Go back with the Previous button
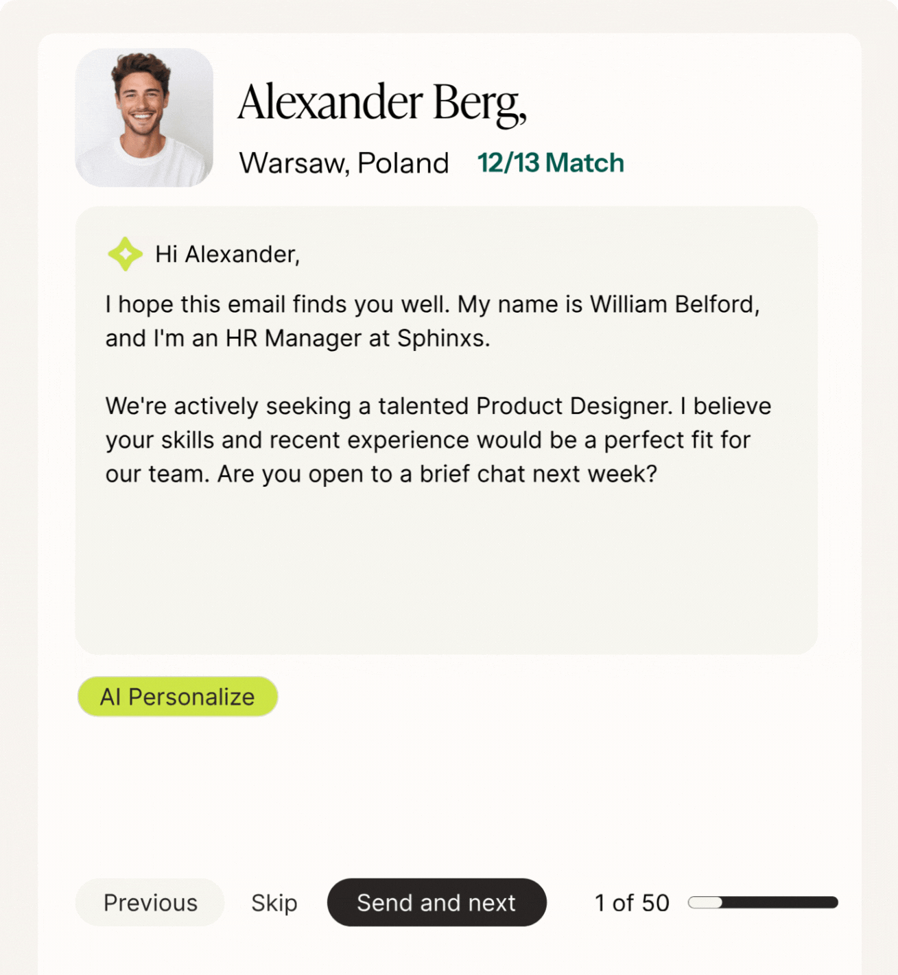Image resolution: width=898 pixels, height=975 pixels. click(150, 902)
